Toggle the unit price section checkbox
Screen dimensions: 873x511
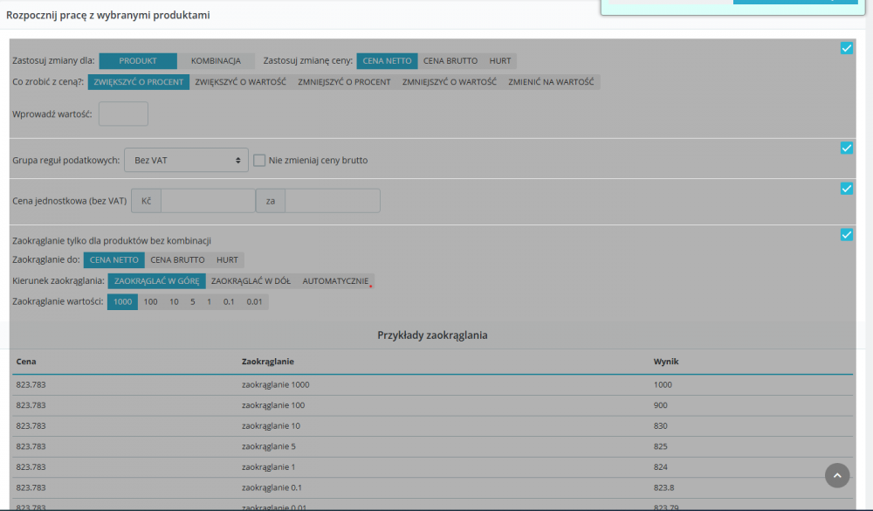pyautogui.click(x=846, y=189)
